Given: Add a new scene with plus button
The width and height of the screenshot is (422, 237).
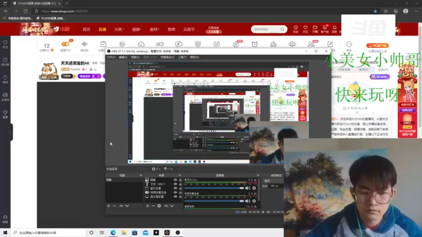Looking at the screenshot, I should coord(109,206).
